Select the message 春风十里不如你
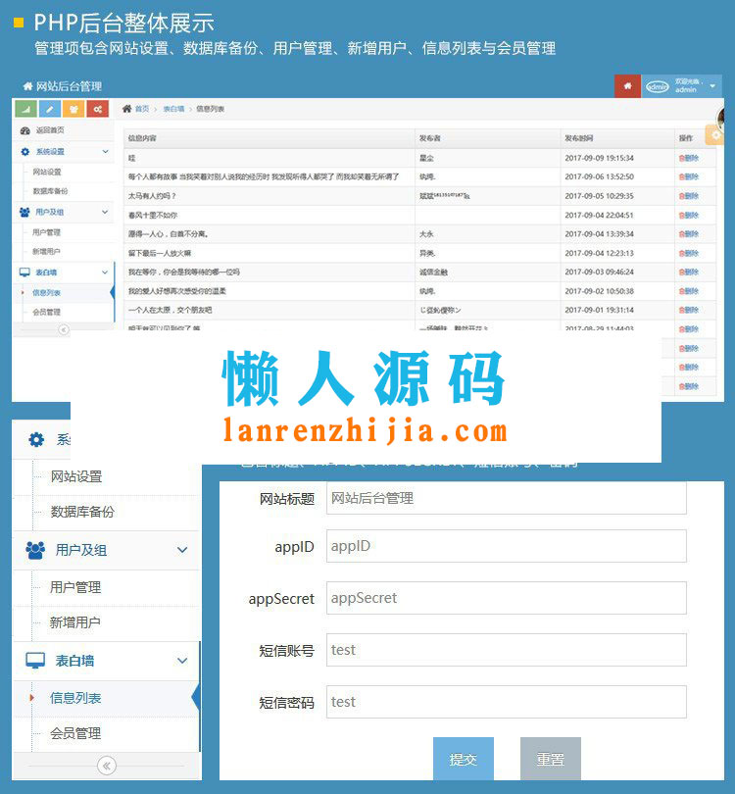 [x=153, y=216]
